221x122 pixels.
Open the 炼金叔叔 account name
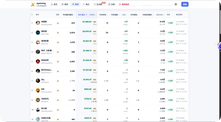click(x=45, y=60)
